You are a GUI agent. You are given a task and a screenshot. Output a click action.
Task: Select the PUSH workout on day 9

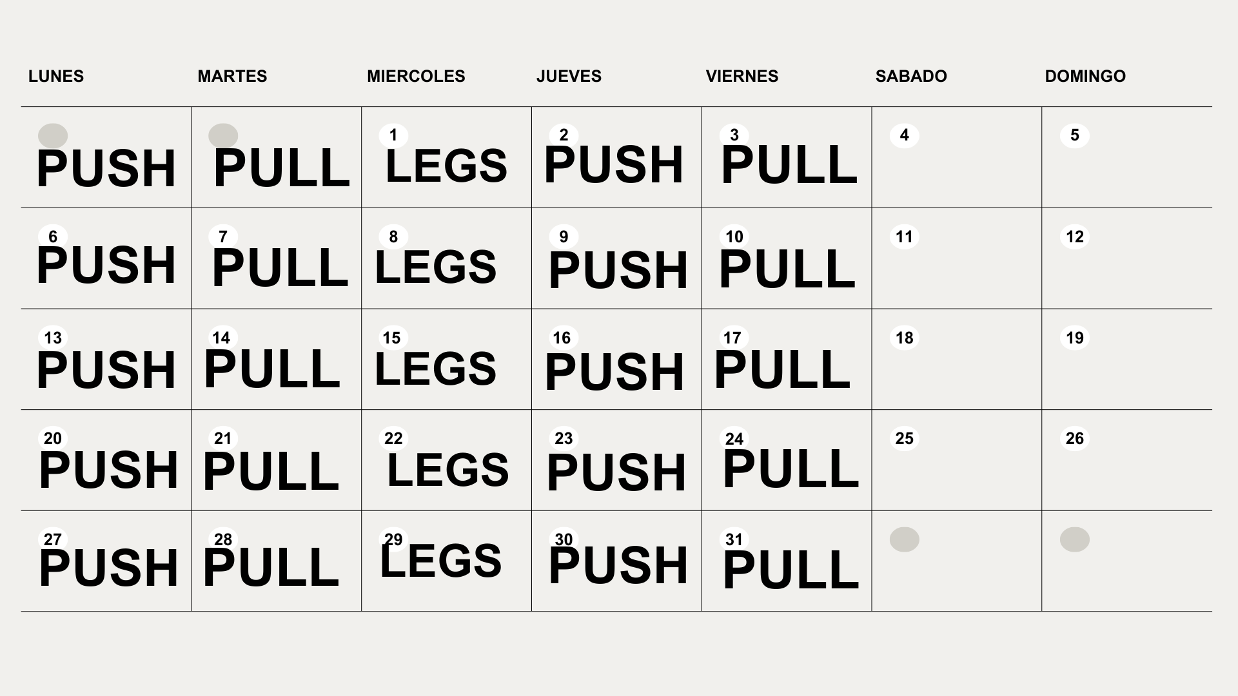pos(618,271)
